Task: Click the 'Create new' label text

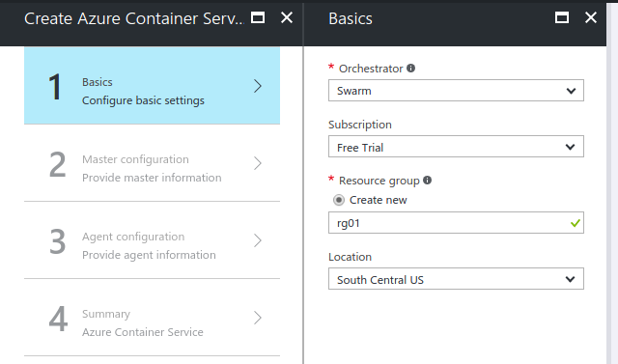Action: [378, 200]
